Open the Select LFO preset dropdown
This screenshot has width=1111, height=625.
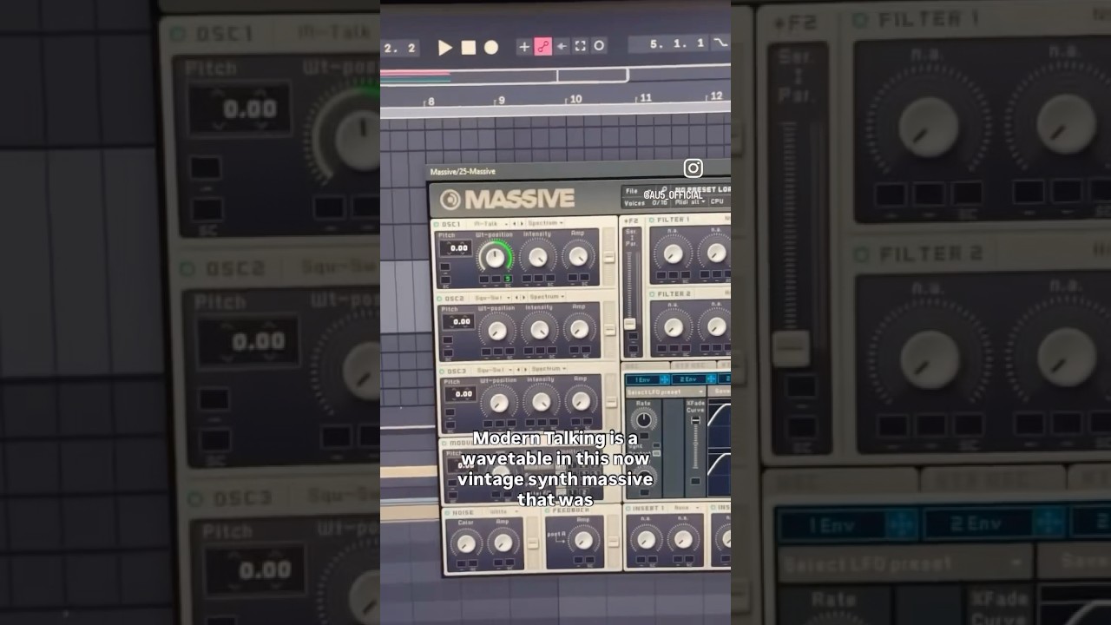pos(665,392)
